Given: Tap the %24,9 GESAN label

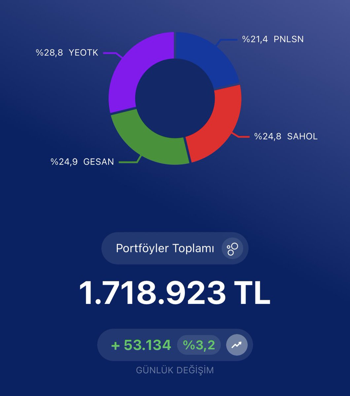Looking at the screenshot, I should (82, 162).
